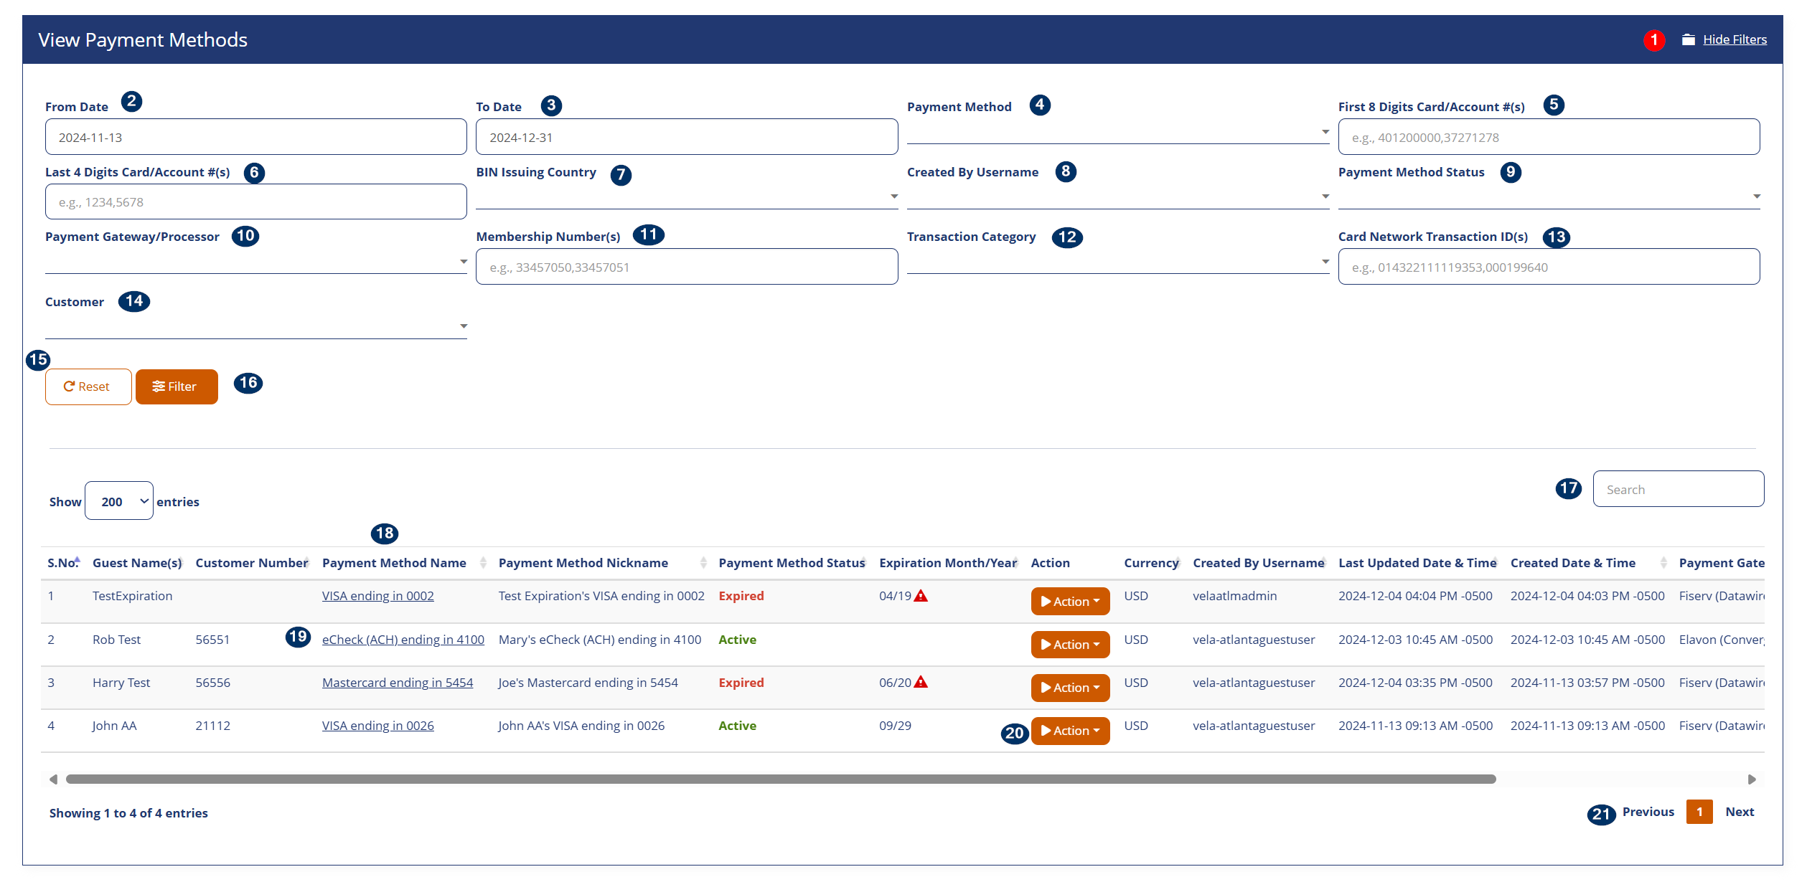Open the Payment Method dropdown
This screenshot has height=882, width=1807.
click(x=1324, y=131)
